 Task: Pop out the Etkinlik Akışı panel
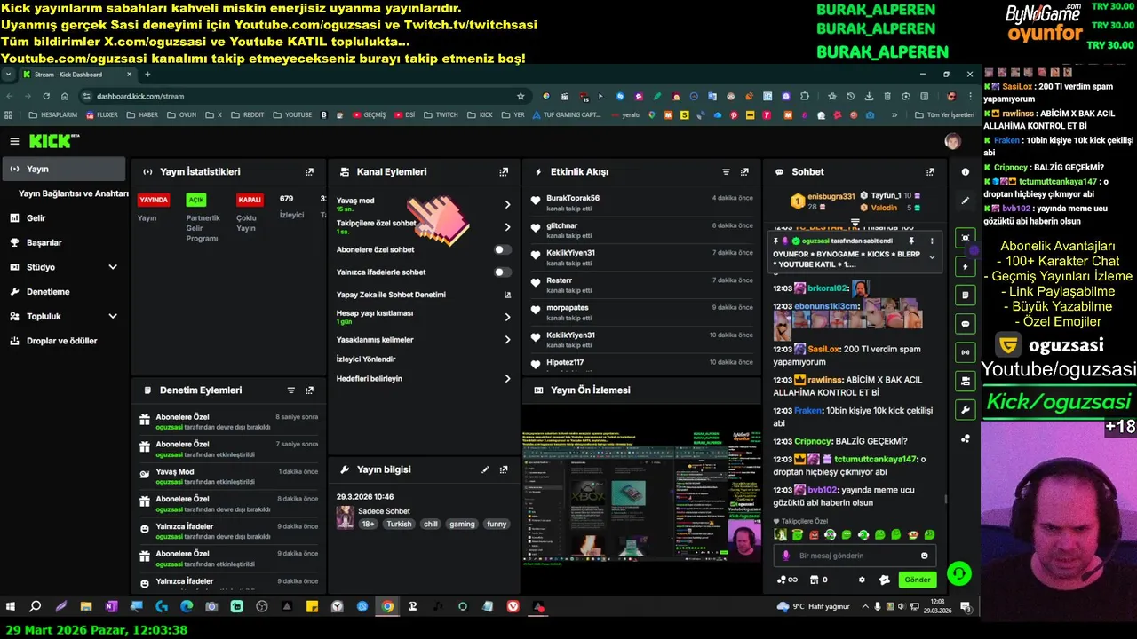click(744, 172)
